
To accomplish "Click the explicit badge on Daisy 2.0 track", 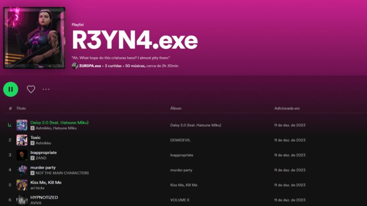I will [x=32, y=128].
